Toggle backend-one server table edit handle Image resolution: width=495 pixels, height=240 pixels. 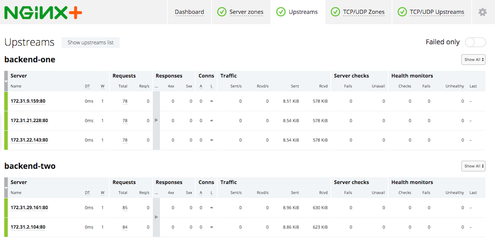[6, 81]
